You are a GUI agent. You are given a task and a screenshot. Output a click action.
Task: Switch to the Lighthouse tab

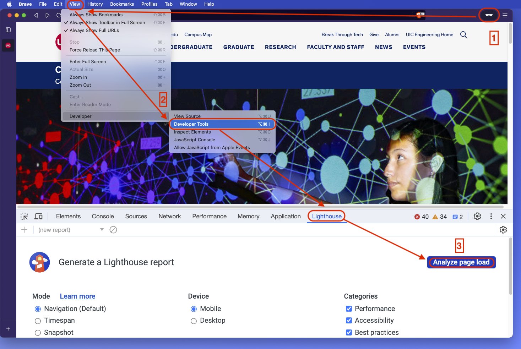(x=327, y=216)
